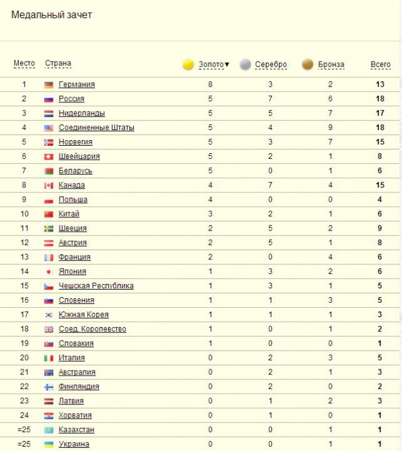The height and width of the screenshot is (451, 402).
Task: Sort by the Страна column header
Action: pos(58,63)
